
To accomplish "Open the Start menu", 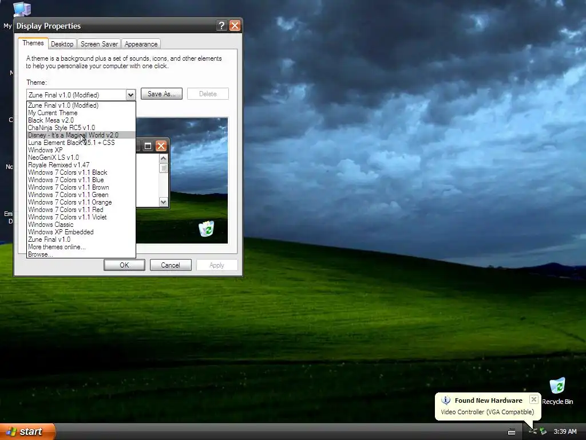I will (x=27, y=431).
